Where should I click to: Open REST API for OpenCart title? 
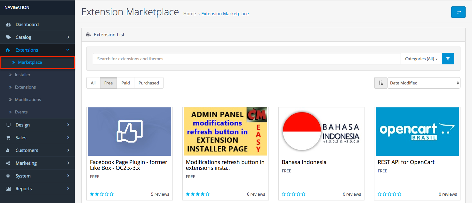click(406, 162)
